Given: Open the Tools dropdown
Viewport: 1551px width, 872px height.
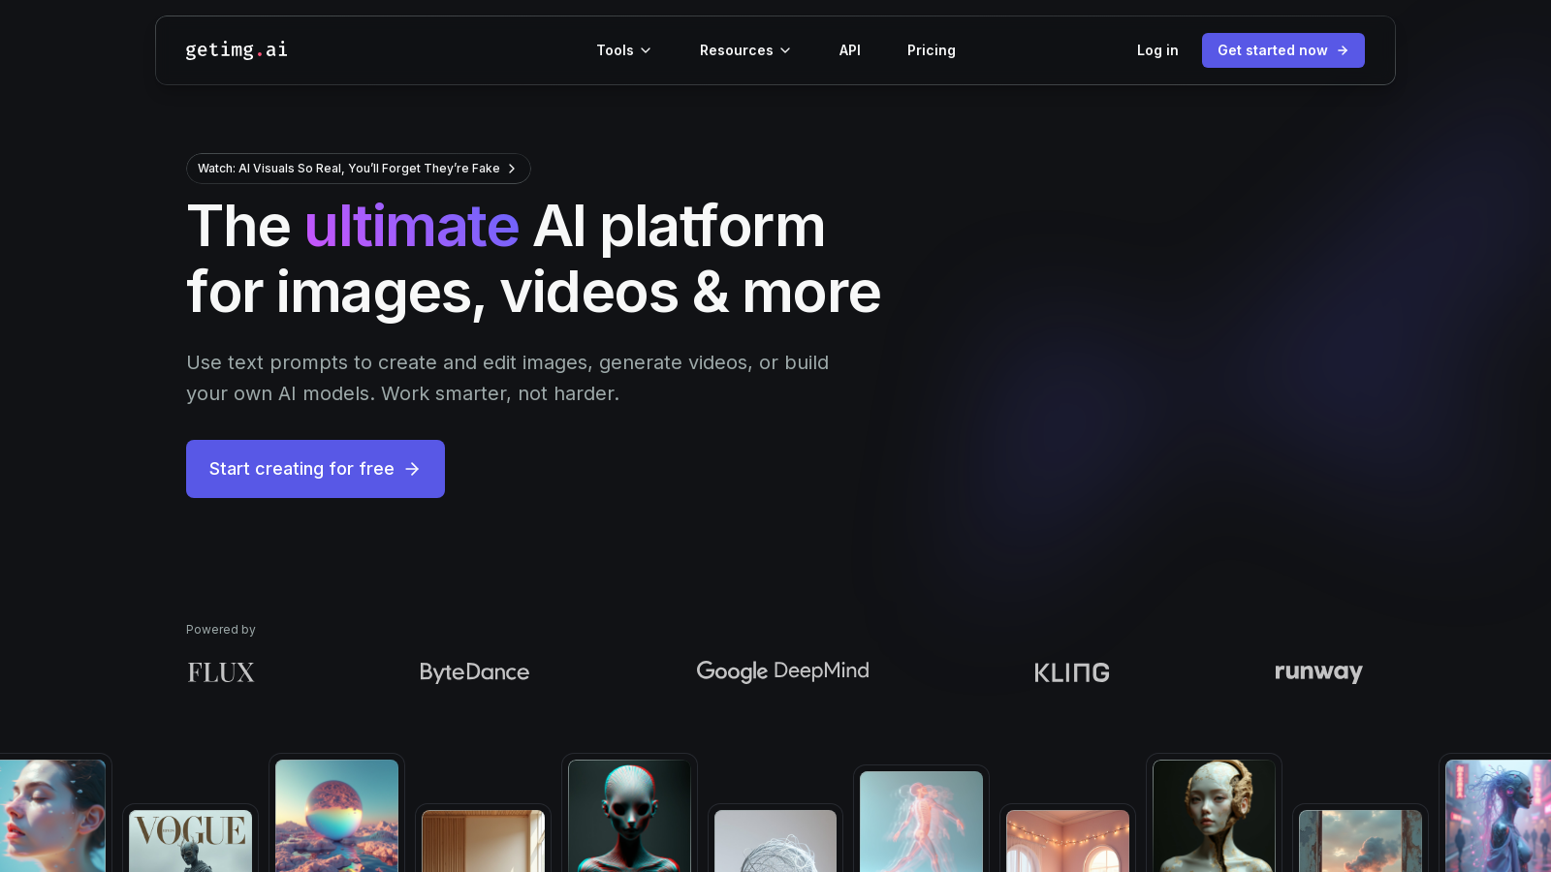Looking at the screenshot, I should pos(622,50).
